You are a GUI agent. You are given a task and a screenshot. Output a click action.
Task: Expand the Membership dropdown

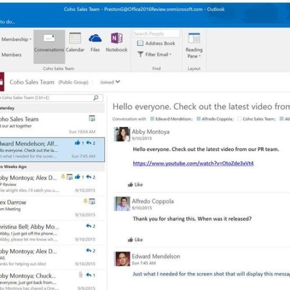tap(16, 39)
